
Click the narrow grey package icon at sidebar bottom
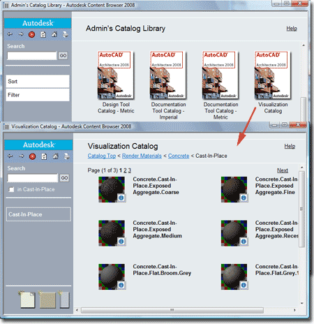(x=65, y=300)
